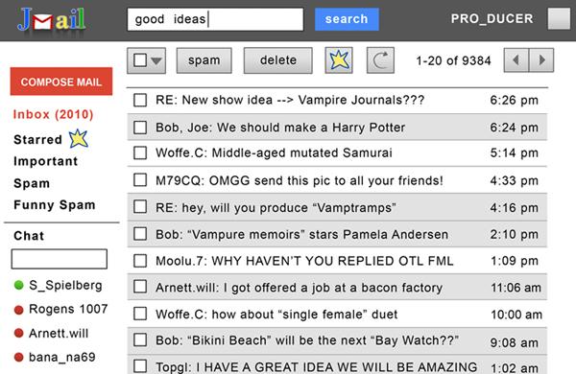Check the Harry Potter email
Viewport: 576px width, 374px height.
(x=140, y=128)
